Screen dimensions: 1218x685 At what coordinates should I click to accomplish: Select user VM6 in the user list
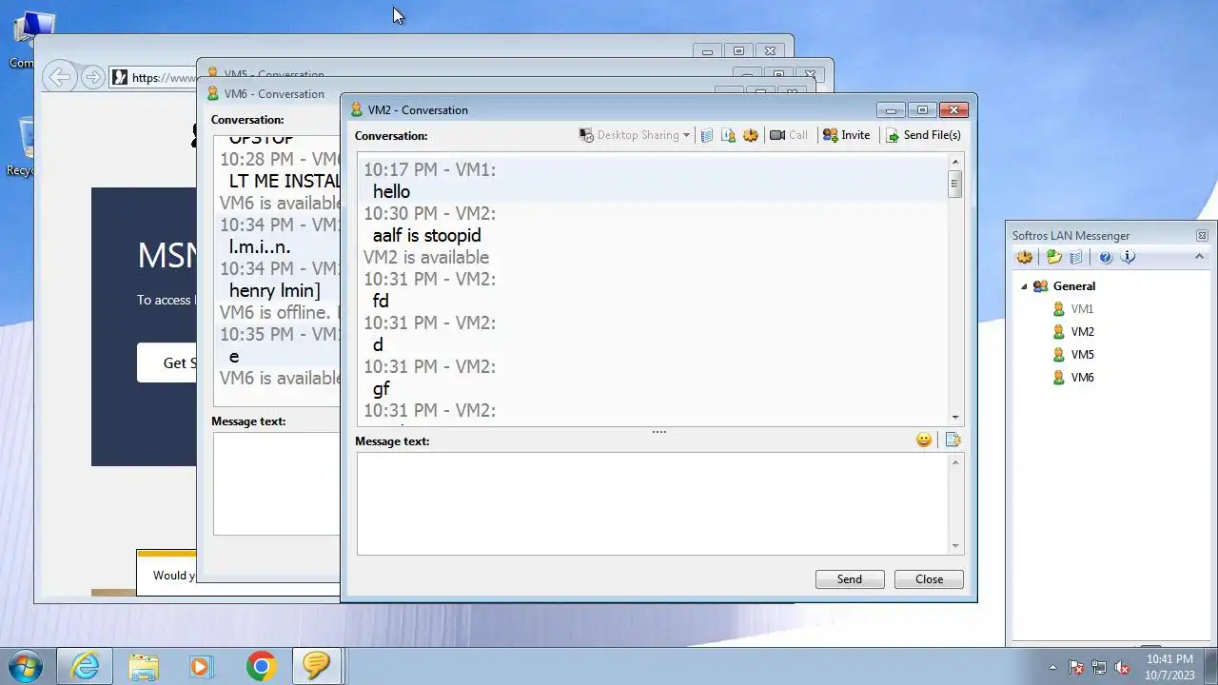pos(1082,378)
